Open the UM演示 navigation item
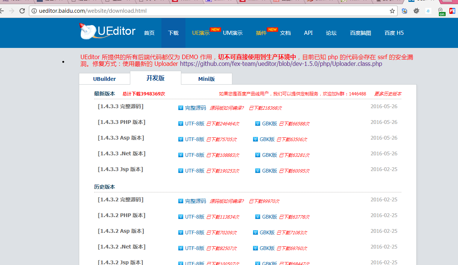Screen dimensions: 458x265 tap(233, 33)
